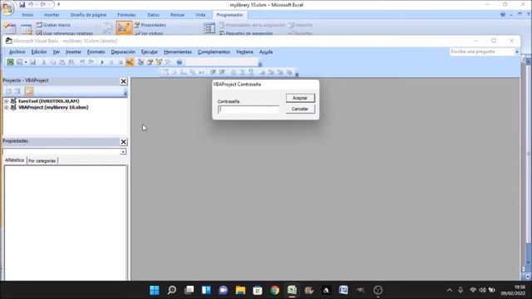Click Grabar macro in Excel ribbon
Viewport: 532px width, 299px height.
coord(53,25)
